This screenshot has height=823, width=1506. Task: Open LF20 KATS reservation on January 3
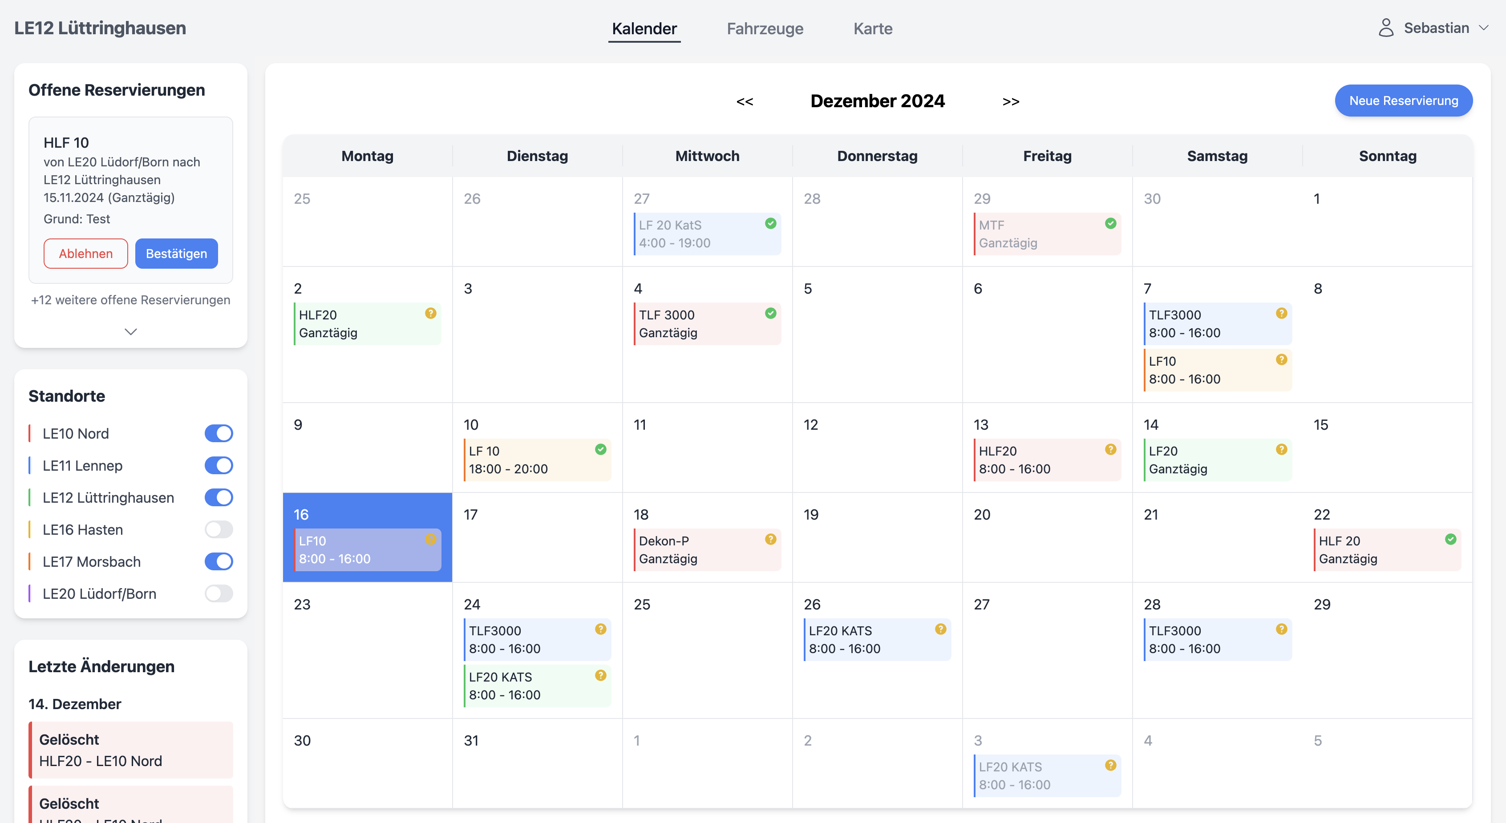1047,776
